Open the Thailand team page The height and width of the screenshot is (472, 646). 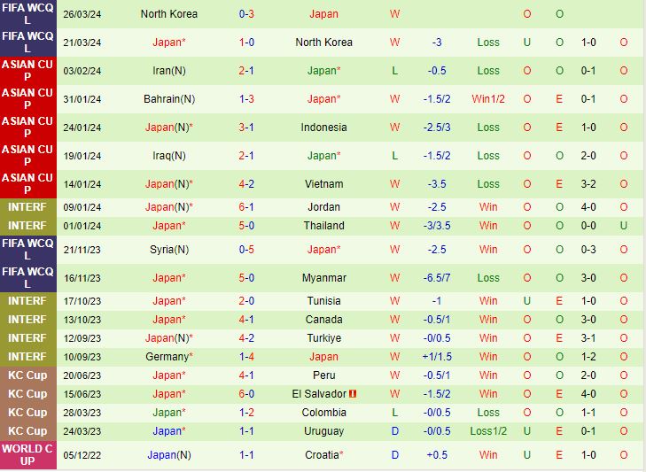coord(323,226)
